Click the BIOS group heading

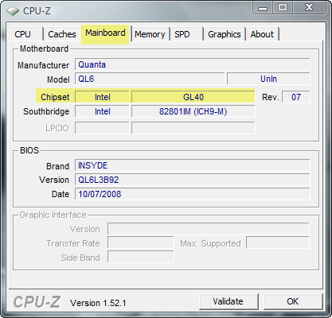tap(29, 150)
